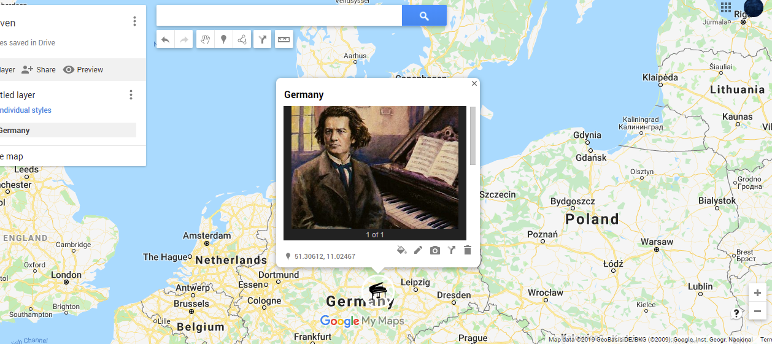Click the Preview button with the eye icon

(83, 70)
